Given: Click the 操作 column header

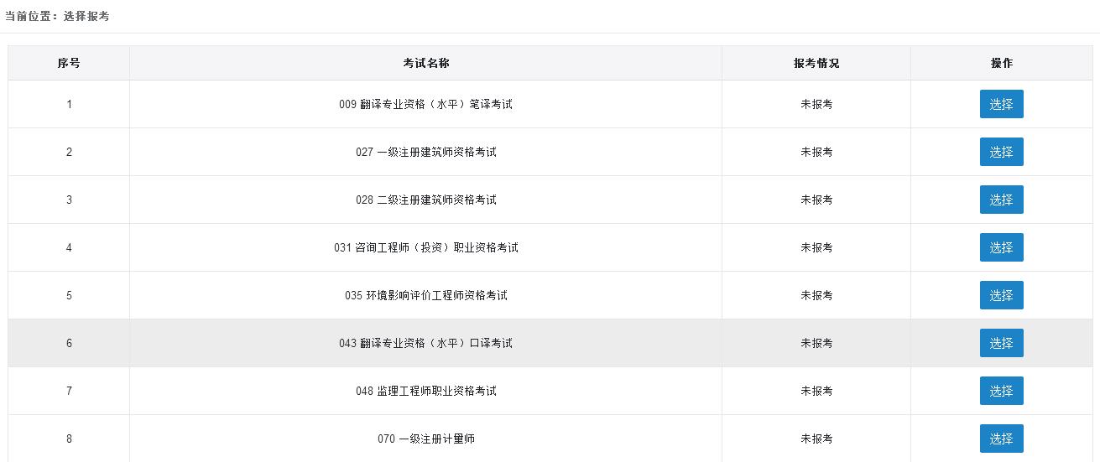Looking at the screenshot, I should tap(1001, 63).
